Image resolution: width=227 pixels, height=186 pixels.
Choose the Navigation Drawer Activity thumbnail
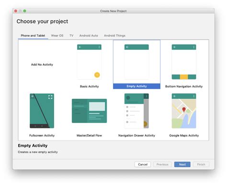tap(136, 111)
